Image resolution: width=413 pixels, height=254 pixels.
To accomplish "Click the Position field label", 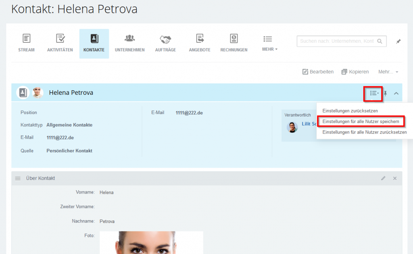I will pyautogui.click(x=29, y=112).
